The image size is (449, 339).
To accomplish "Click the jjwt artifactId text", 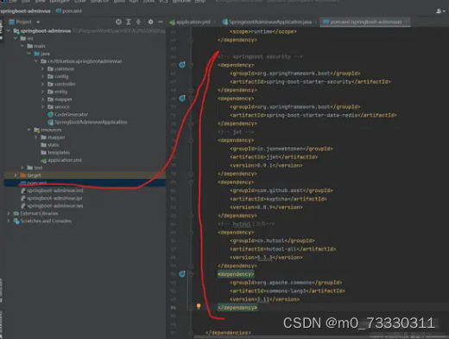I will coord(272,157).
